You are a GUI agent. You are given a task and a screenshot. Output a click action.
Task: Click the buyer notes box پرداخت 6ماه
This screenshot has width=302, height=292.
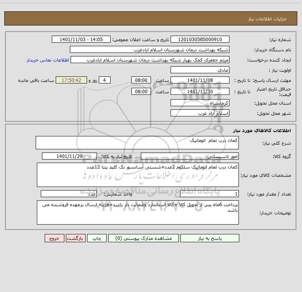click(138, 212)
